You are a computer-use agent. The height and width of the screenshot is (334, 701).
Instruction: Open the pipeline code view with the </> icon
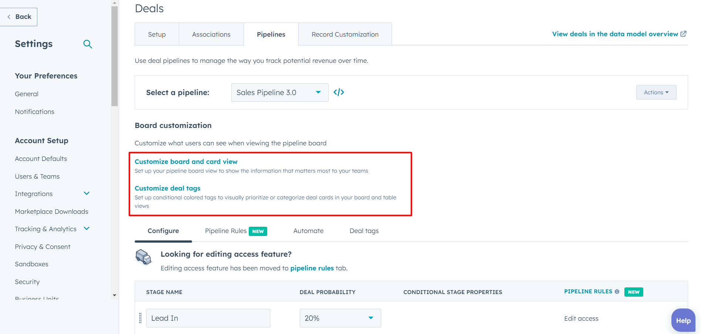[339, 92]
